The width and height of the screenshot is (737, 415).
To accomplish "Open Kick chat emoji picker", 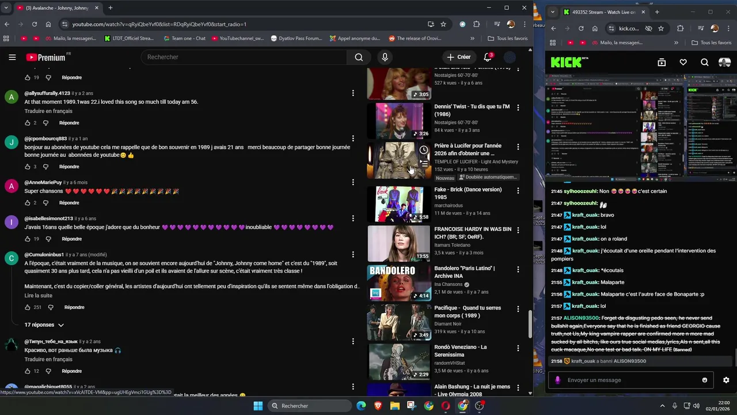I will pyautogui.click(x=705, y=380).
